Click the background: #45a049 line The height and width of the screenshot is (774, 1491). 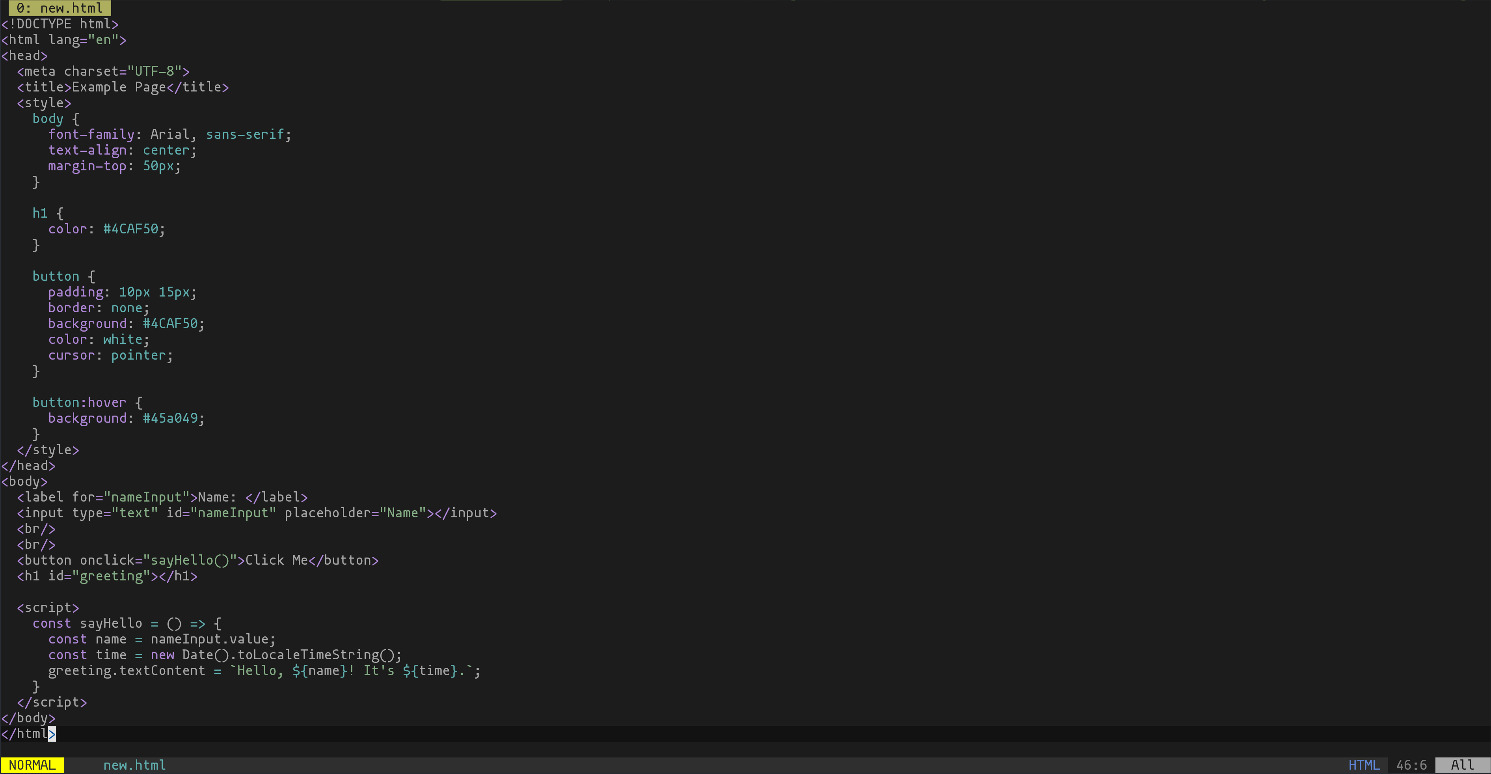(x=126, y=418)
